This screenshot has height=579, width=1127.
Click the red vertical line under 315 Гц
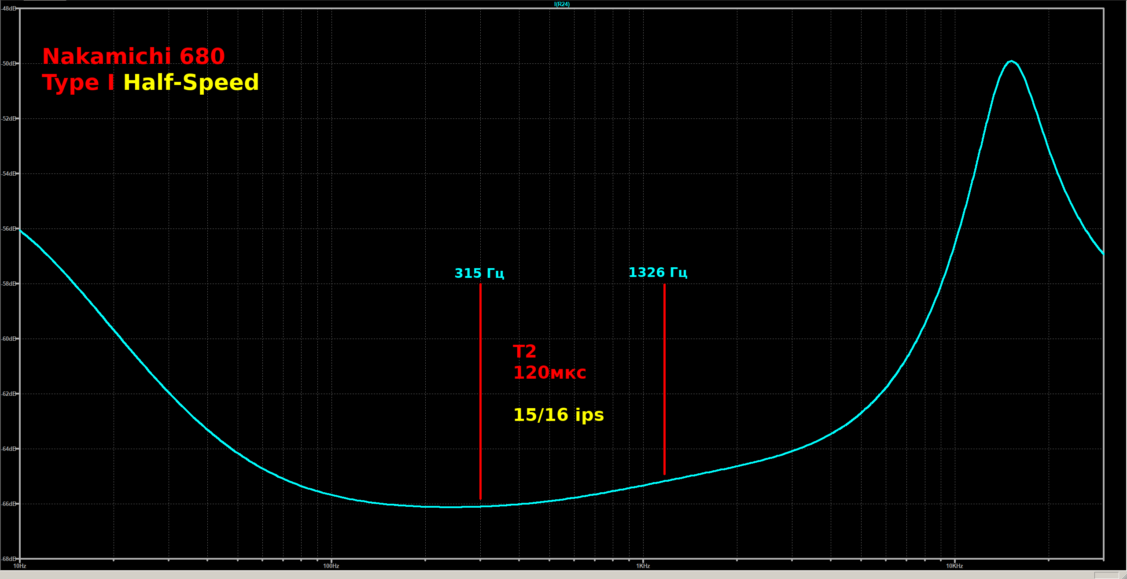click(x=480, y=392)
